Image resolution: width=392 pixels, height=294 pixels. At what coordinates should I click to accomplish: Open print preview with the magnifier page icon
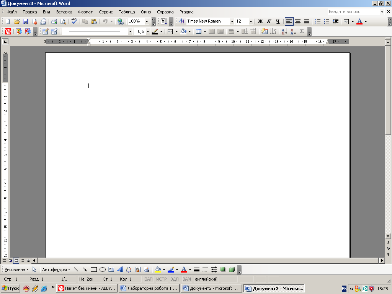click(x=63, y=21)
